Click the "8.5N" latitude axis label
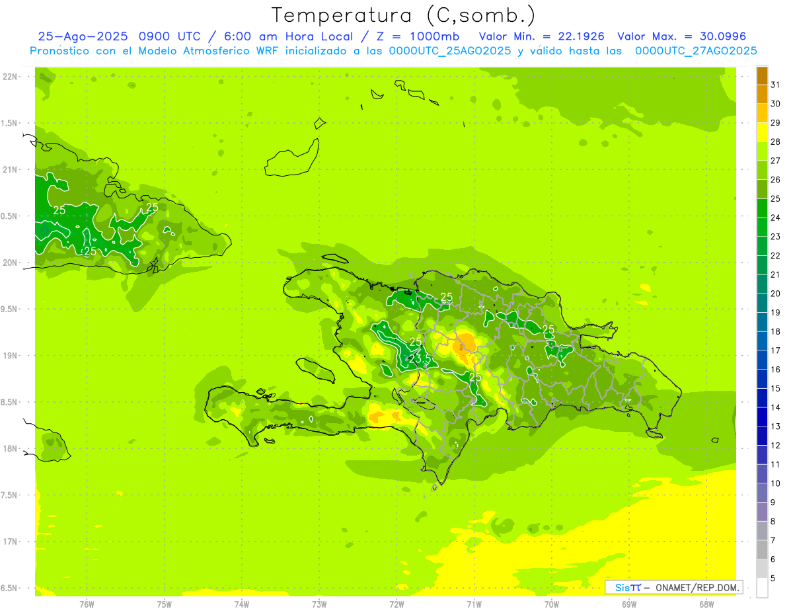The image size is (793, 613). click(9, 402)
